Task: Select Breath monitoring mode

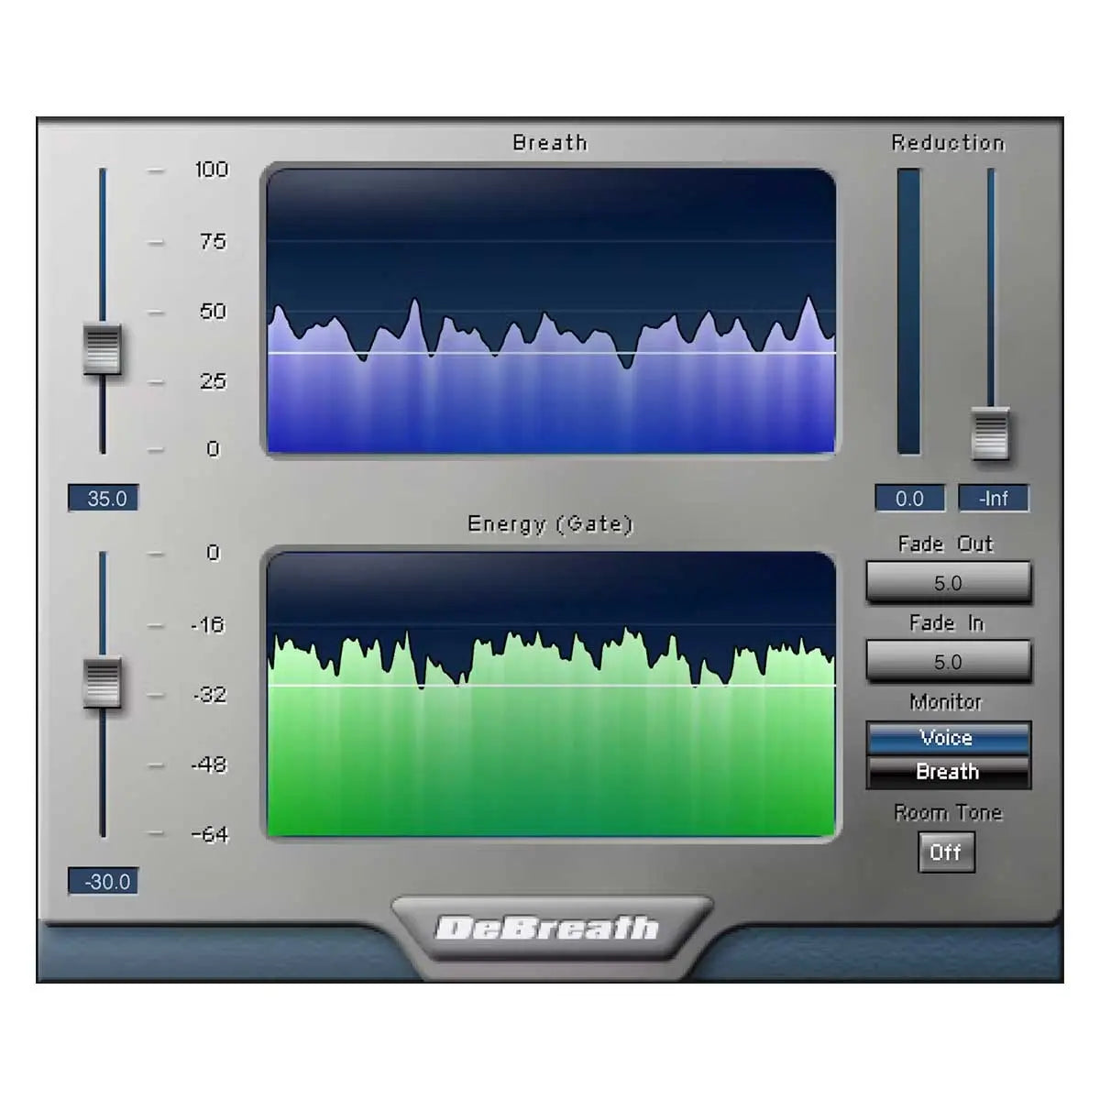Action: click(x=948, y=772)
